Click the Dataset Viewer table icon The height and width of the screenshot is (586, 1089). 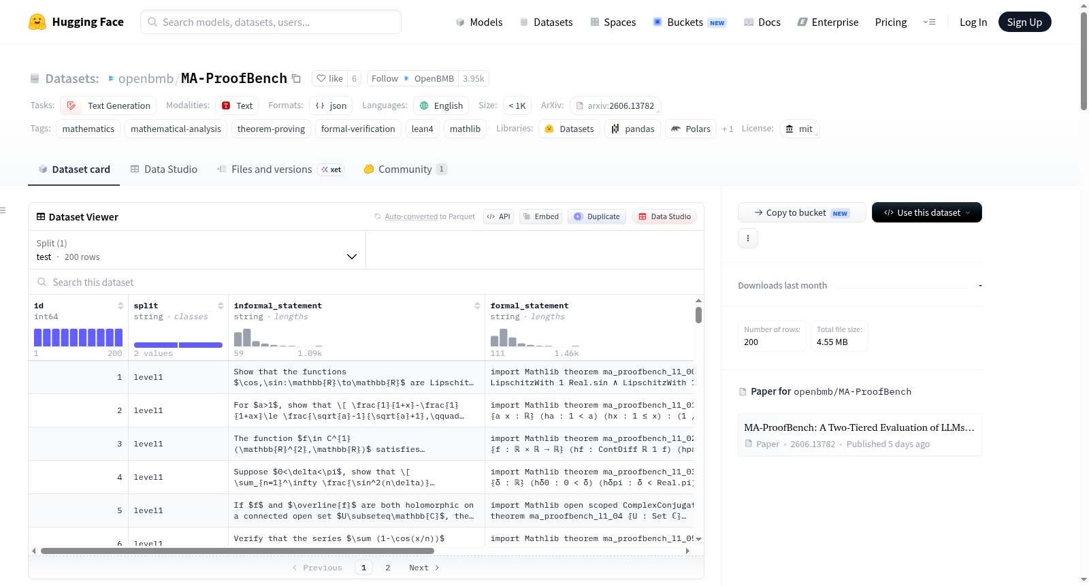[x=41, y=216]
